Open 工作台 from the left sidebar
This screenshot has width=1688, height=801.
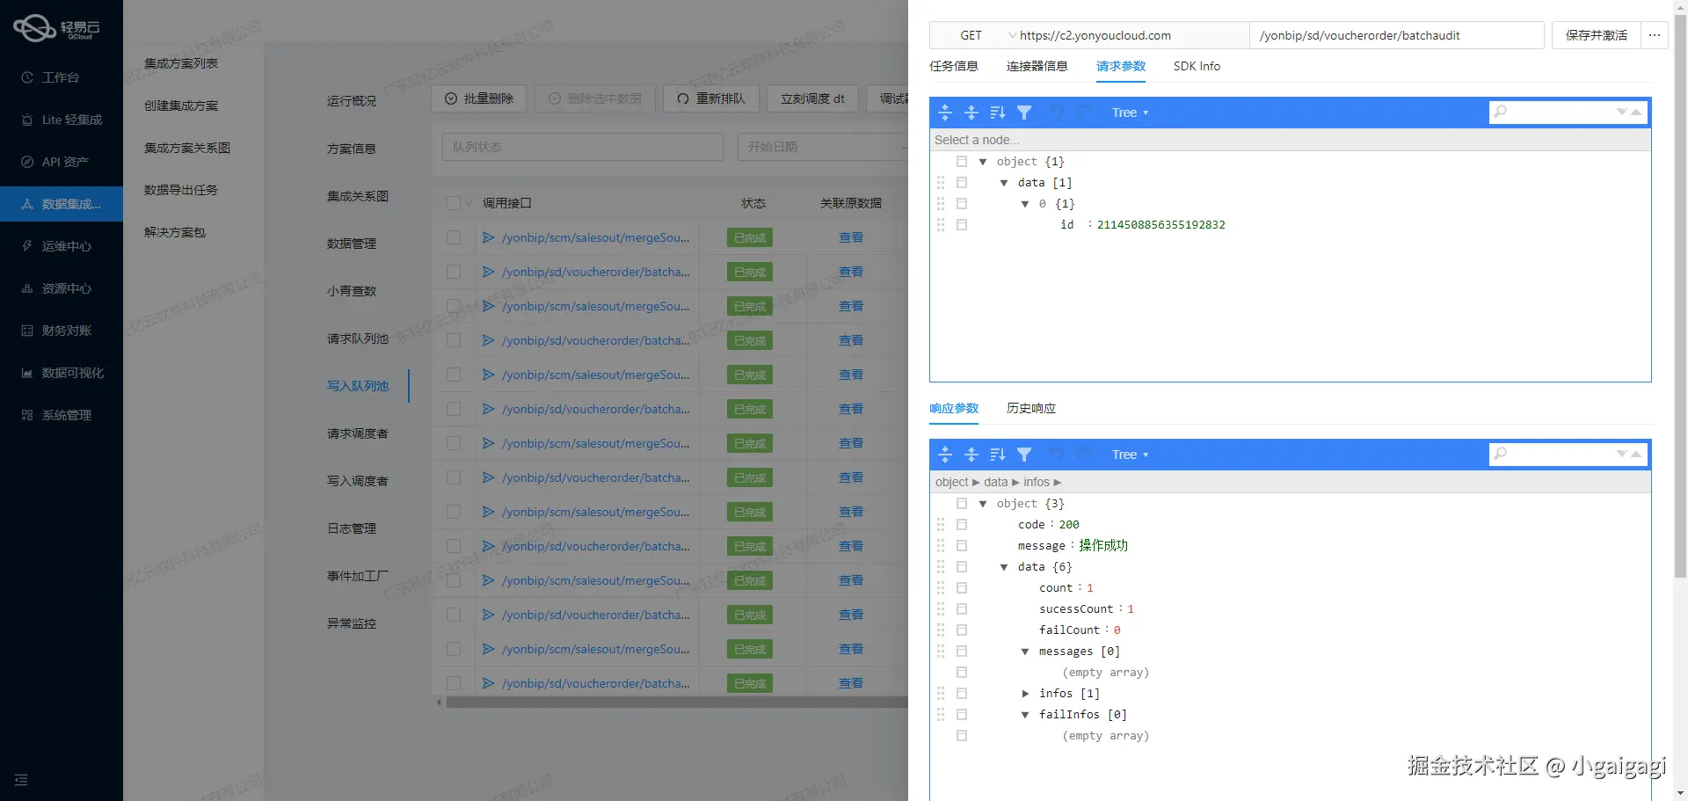coord(61,77)
